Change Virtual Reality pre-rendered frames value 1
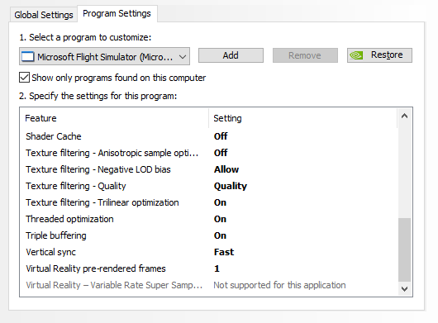 coord(217,268)
